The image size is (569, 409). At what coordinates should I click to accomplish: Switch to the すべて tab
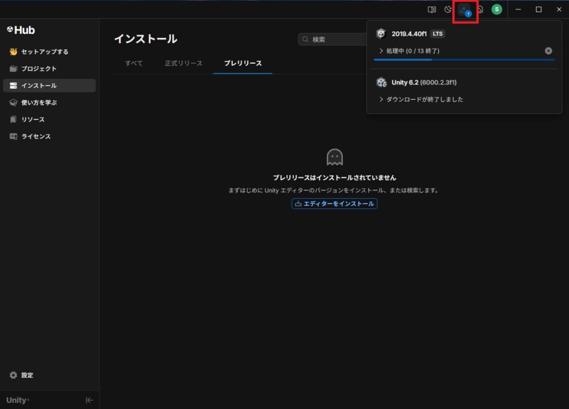pyautogui.click(x=134, y=63)
